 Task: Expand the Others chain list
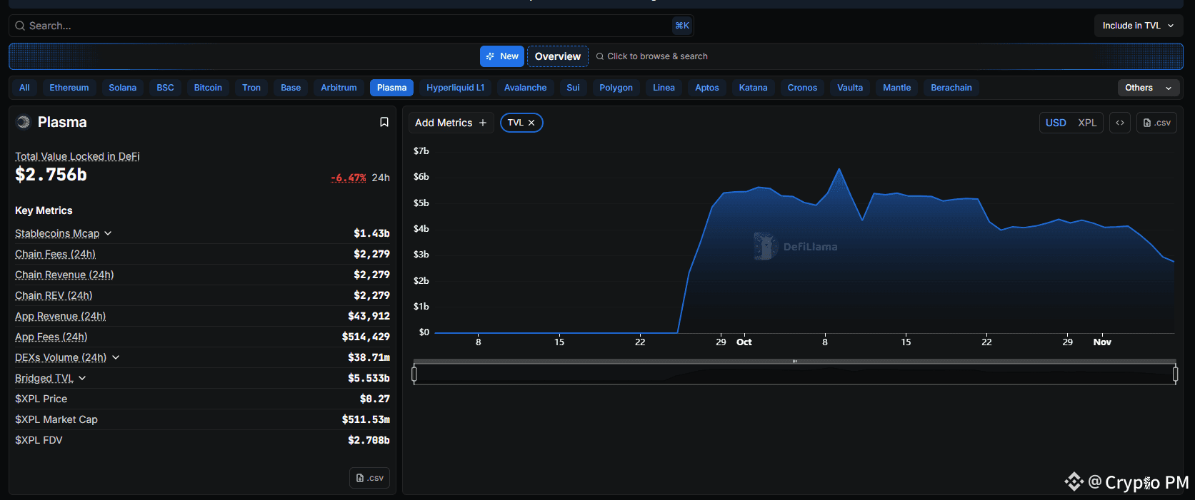coord(1148,88)
